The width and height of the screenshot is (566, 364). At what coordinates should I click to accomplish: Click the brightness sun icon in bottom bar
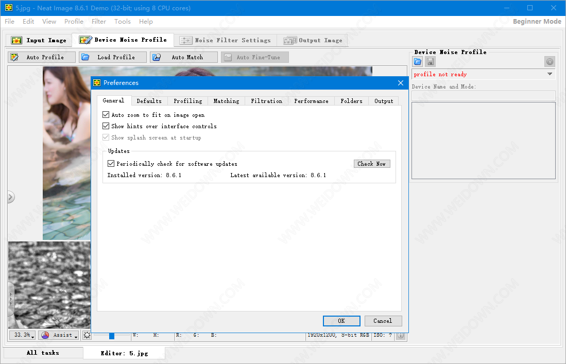87,335
